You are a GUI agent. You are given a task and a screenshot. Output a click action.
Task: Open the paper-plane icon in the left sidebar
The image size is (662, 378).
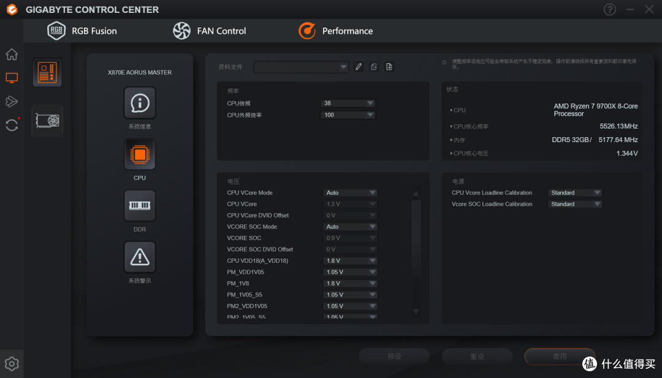tap(12, 101)
